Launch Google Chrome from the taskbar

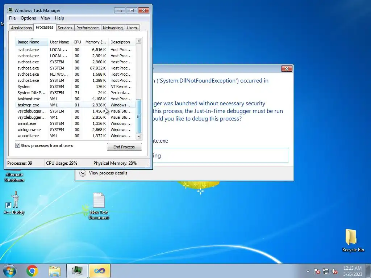tap(32, 271)
